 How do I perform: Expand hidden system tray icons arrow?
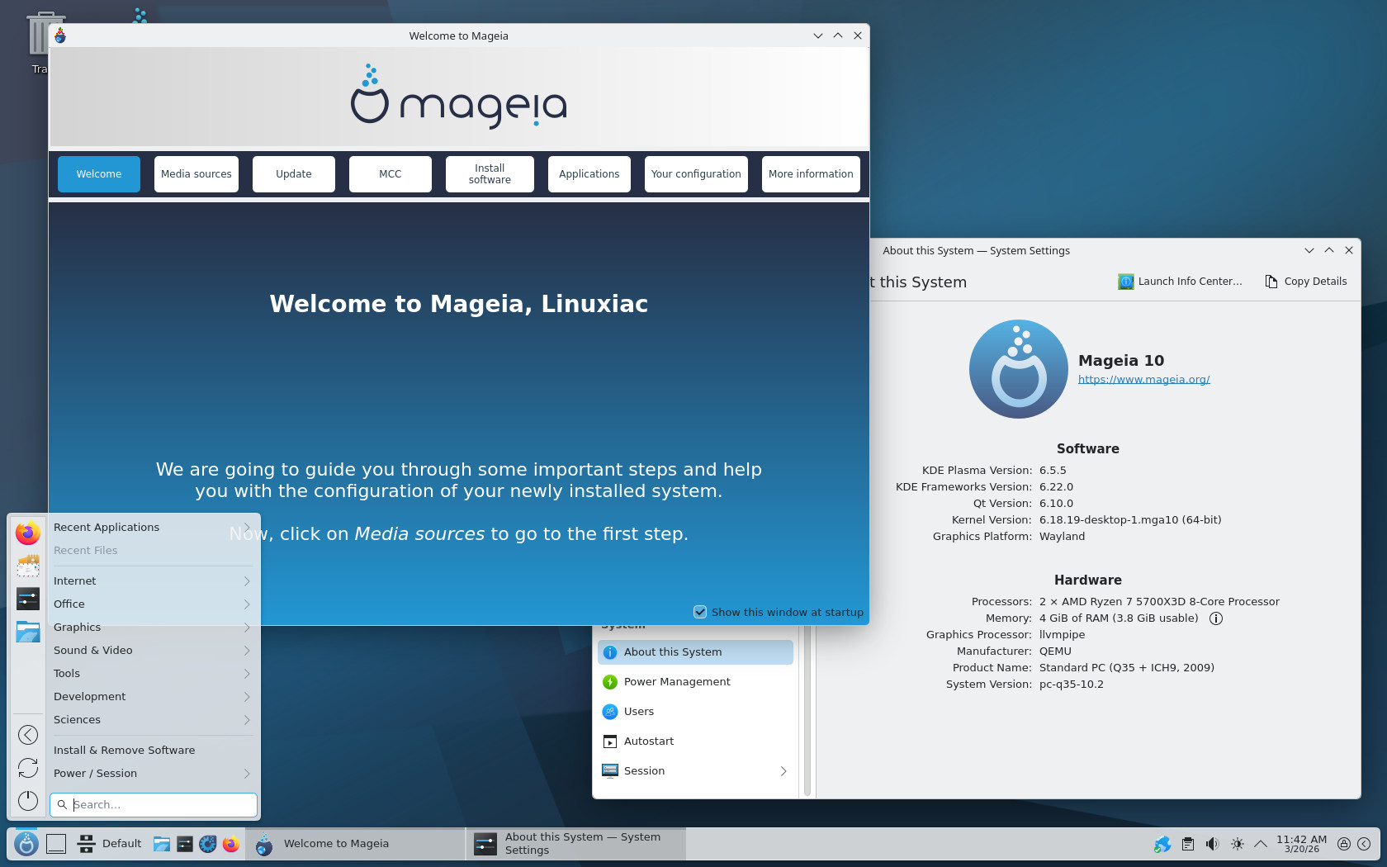tap(1260, 844)
